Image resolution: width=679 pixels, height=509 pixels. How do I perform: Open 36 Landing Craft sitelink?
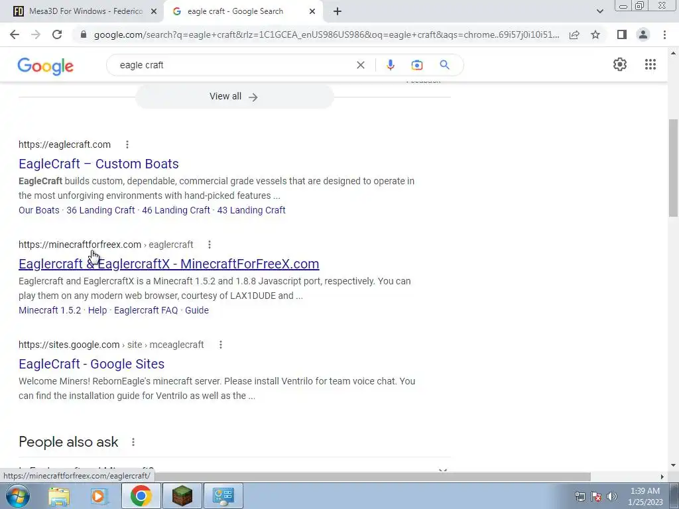coord(101,210)
